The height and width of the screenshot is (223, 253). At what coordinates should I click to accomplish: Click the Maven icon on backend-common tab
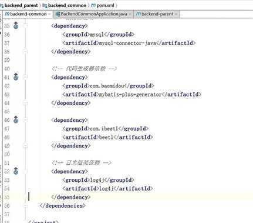click(7, 14)
